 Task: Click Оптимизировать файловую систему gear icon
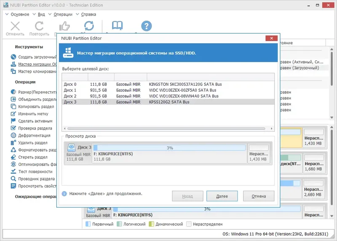coord(13,164)
